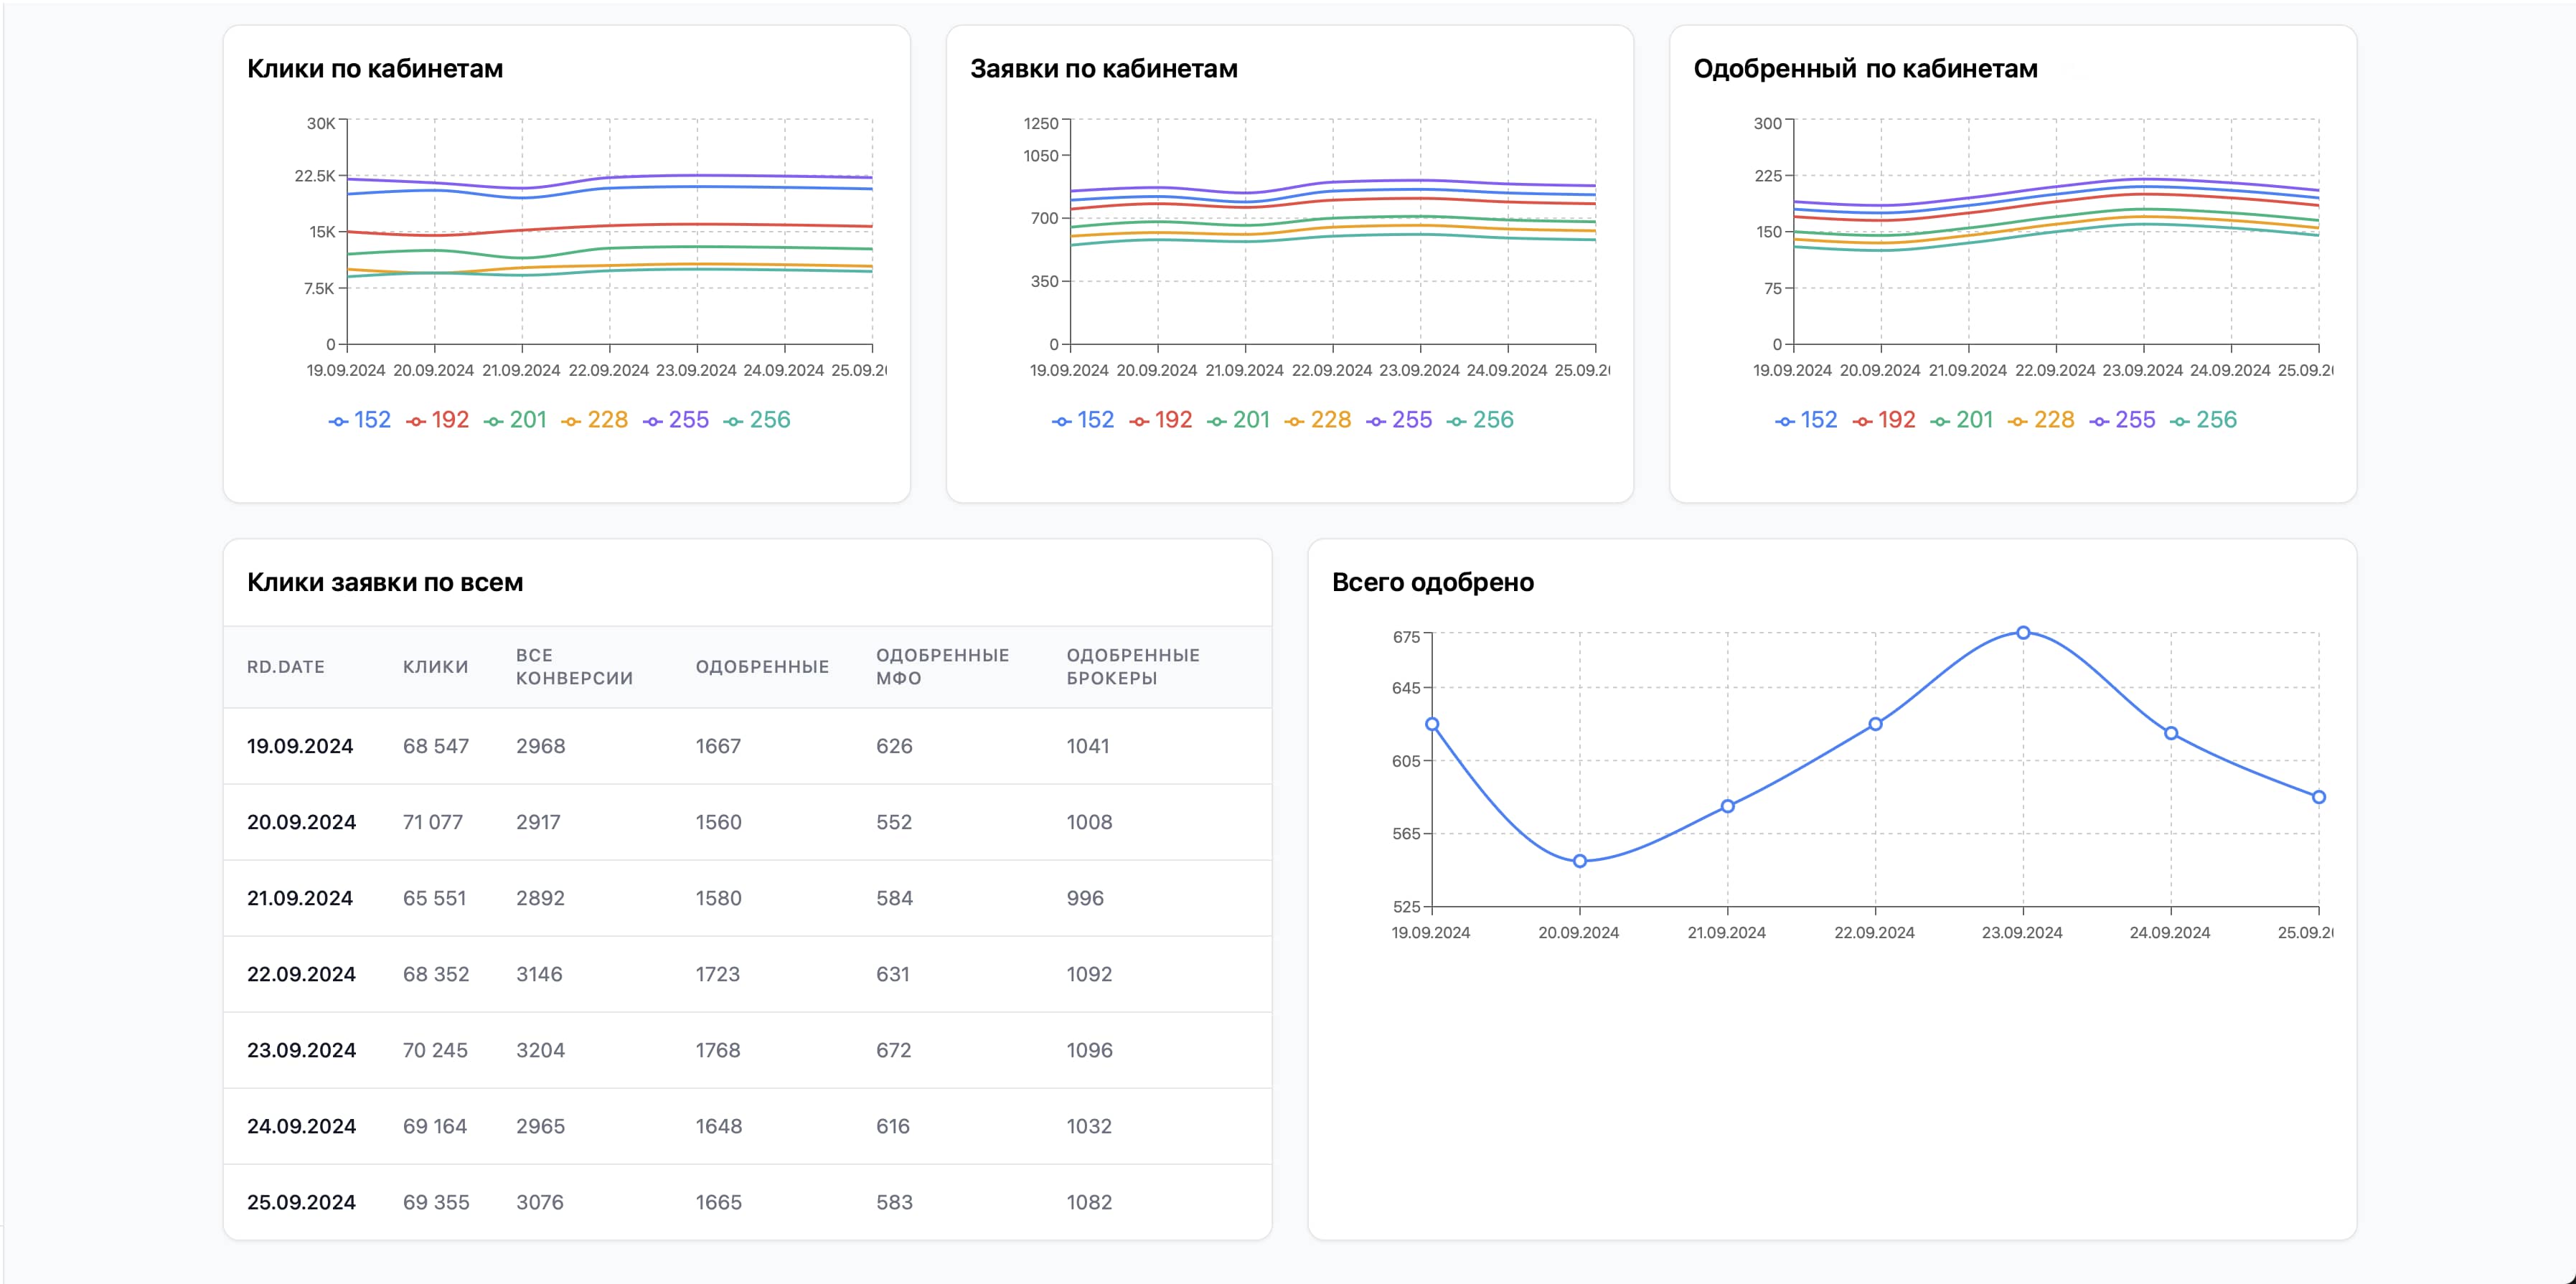The width and height of the screenshot is (2576, 1284).
Task: Click legend icon 228 in Заявки по кабинетам
Action: click(1294, 422)
